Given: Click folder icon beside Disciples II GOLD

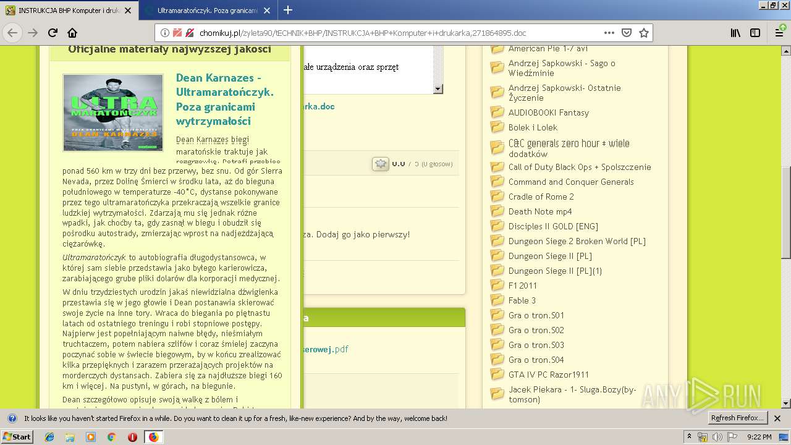Looking at the screenshot, I should (x=497, y=226).
